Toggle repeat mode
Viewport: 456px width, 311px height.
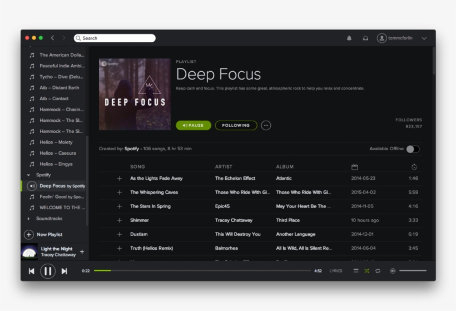click(x=378, y=271)
